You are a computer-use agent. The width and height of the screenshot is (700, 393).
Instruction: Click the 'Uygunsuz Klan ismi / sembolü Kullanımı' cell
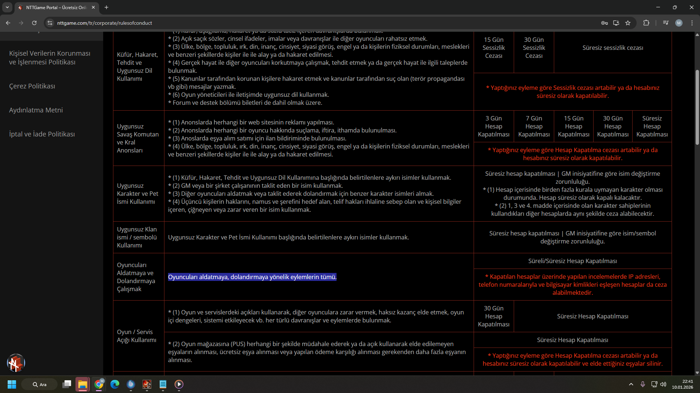tap(139, 237)
